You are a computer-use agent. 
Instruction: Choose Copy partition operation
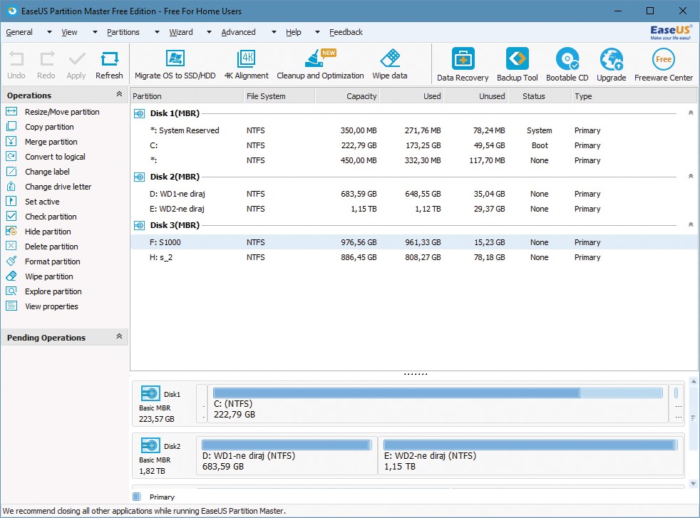tap(49, 127)
